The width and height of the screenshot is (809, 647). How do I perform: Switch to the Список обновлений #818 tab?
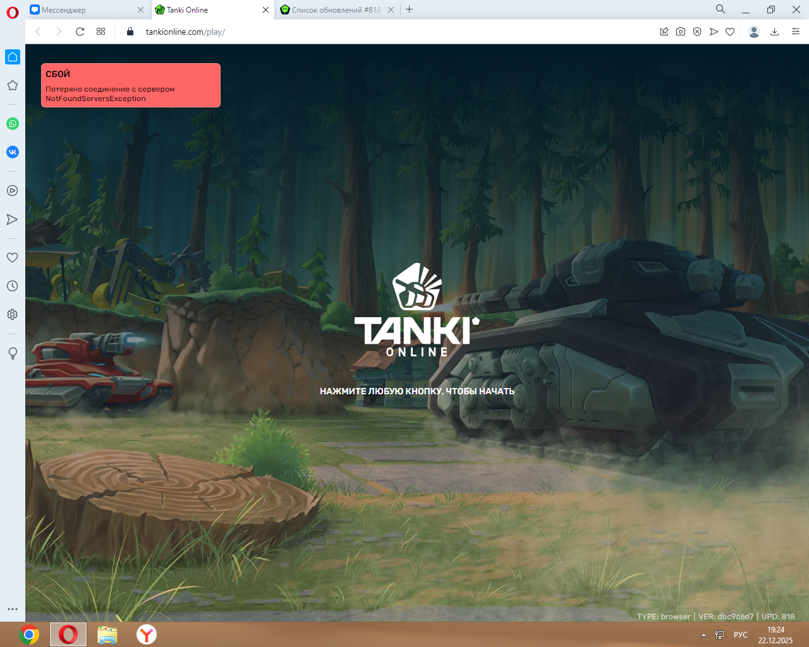[338, 10]
